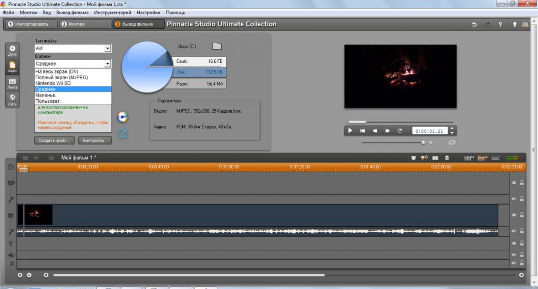Click the timeline horizontal scrollbar
Image resolution: width=538 pixels, height=289 pixels.
pyautogui.click(x=189, y=275)
